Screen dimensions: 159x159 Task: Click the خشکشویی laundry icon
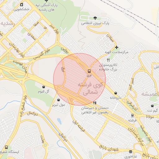[21, 5]
